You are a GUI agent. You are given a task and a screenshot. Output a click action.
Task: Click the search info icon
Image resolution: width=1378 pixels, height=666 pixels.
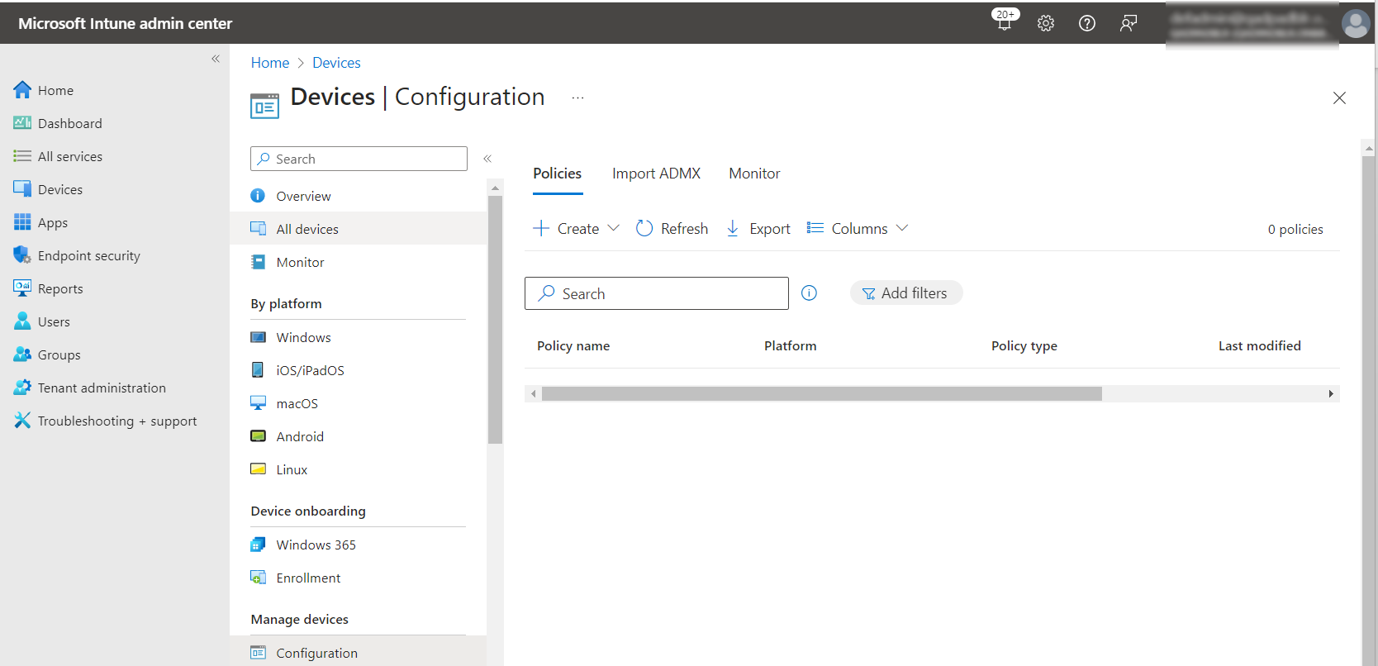pyautogui.click(x=809, y=293)
